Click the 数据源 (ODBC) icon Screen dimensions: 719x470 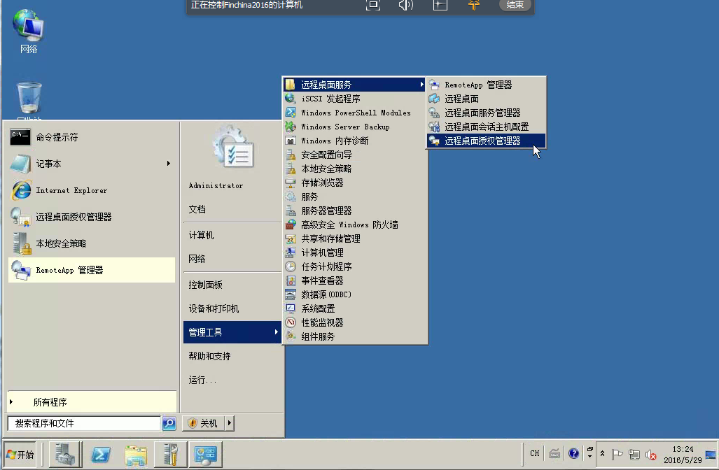coord(291,294)
